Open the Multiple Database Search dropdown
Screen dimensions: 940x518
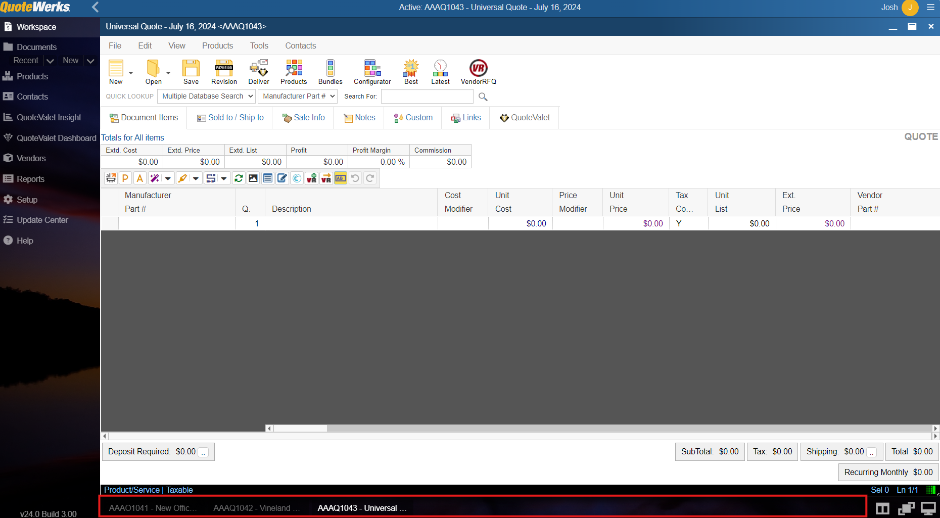pos(207,97)
